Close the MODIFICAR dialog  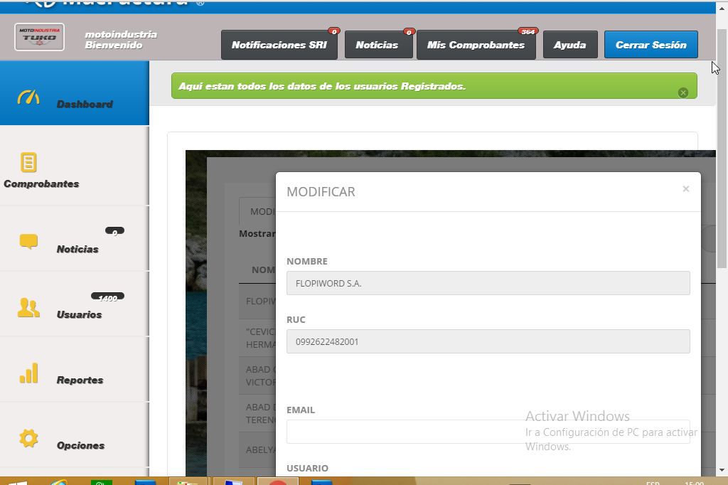pyautogui.click(x=685, y=189)
